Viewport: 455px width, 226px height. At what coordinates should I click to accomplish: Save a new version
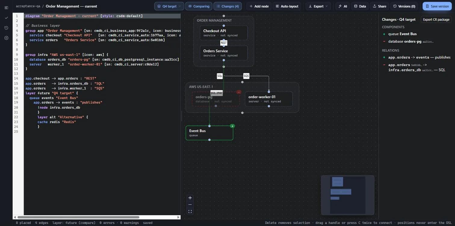pyautogui.click(x=437, y=6)
